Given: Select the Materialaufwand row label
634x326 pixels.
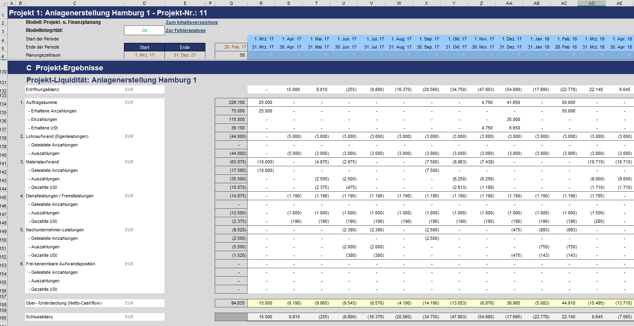Looking at the screenshot, I should click(42, 162).
